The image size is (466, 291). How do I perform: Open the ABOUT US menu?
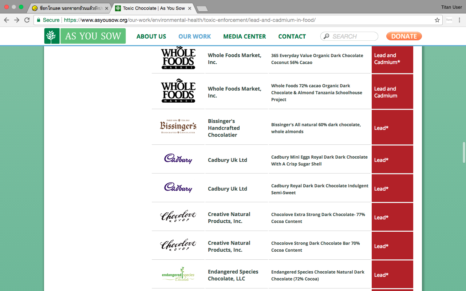click(151, 36)
